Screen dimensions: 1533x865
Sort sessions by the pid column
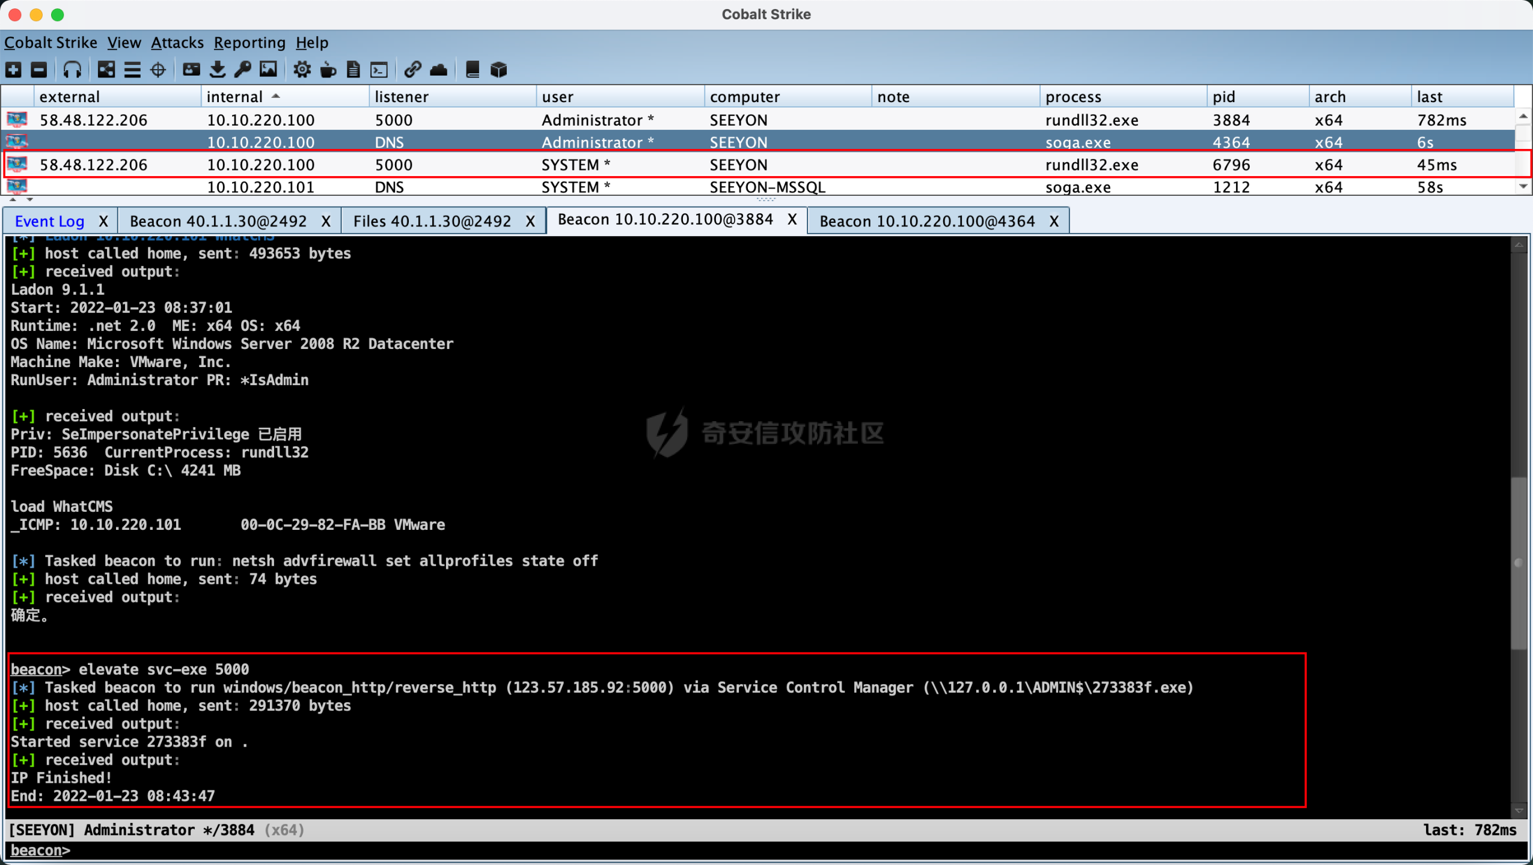click(1258, 97)
